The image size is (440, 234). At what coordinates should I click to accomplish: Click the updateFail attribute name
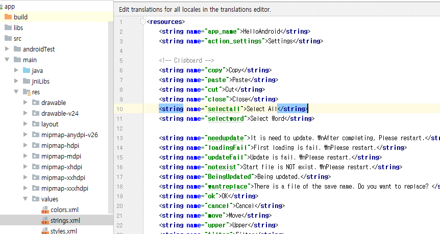point(226,158)
